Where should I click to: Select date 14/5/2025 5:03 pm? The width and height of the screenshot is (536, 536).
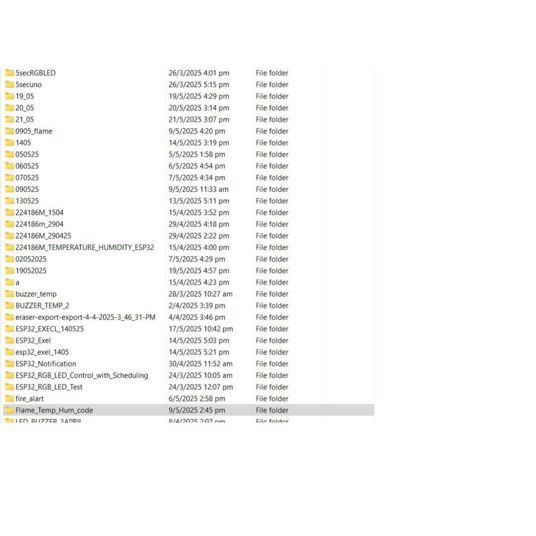199,340
